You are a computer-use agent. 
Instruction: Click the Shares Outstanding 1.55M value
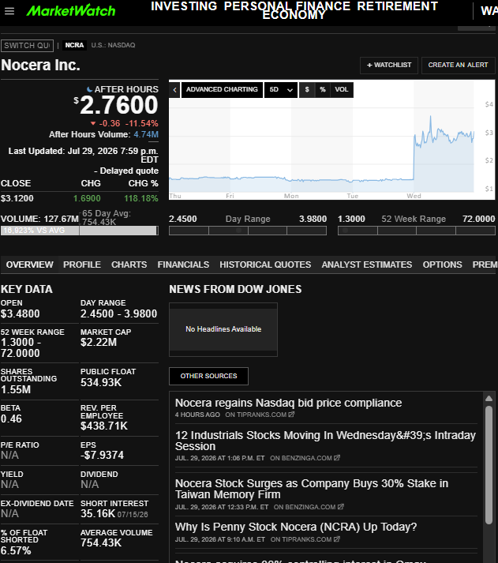click(x=16, y=389)
